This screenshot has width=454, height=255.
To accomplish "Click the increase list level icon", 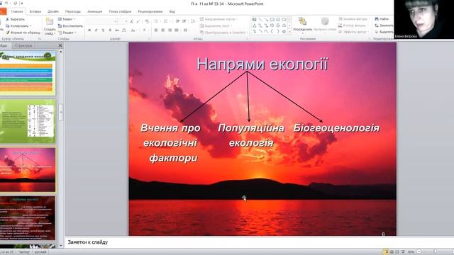I will click(184, 21).
